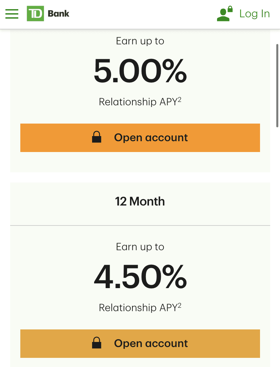Click the page scrollbar thumb
280x367 pixels.
point(278,85)
